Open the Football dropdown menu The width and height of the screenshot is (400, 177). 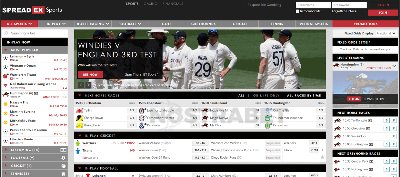click(x=130, y=24)
